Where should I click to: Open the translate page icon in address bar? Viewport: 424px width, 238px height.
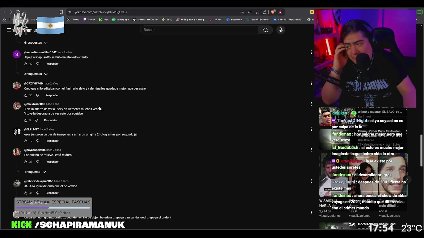tap(242, 12)
